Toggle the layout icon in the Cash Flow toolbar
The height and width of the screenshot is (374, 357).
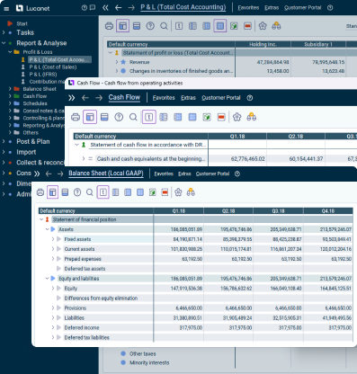(90, 117)
